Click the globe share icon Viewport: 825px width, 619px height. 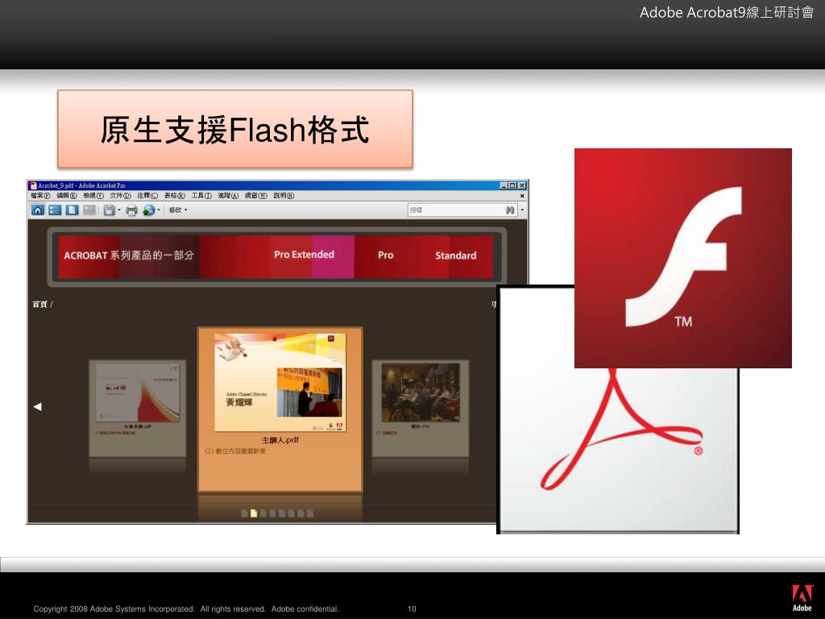[x=149, y=210]
